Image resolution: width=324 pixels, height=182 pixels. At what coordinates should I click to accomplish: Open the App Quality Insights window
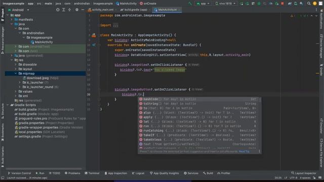(x=164, y=173)
